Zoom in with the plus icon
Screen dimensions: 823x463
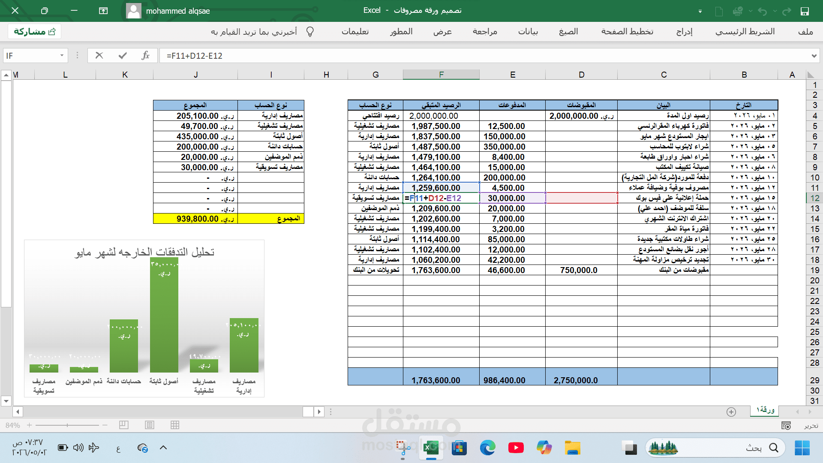pyautogui.click(x=29, y=425)
